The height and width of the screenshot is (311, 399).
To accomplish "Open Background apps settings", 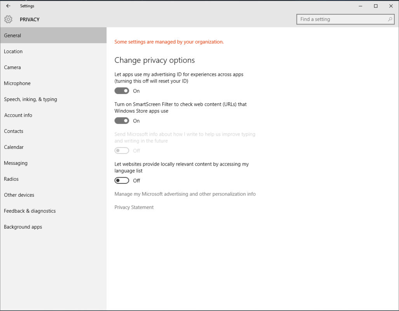I will (53, 227).
